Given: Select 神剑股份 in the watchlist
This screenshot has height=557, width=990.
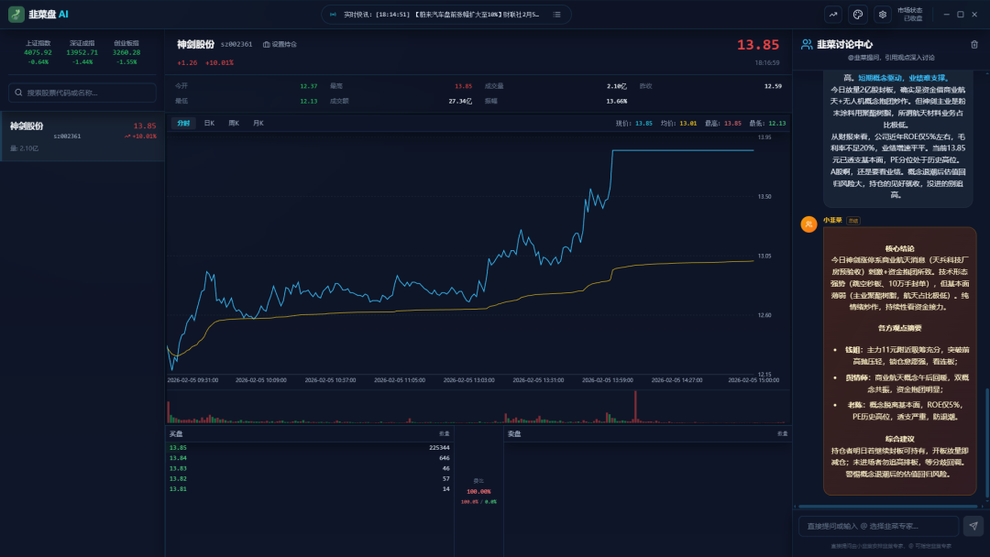Looking at the screenshot, I should coord(82,136).
